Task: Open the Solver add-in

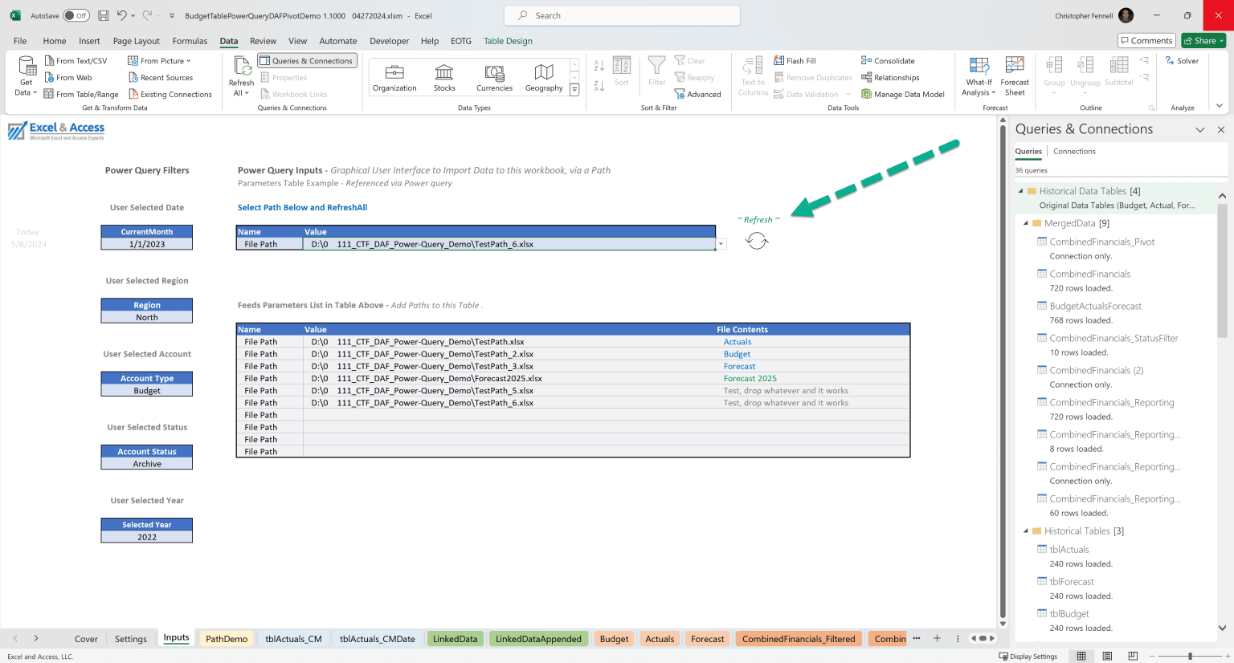Action: click(1182, 60)
